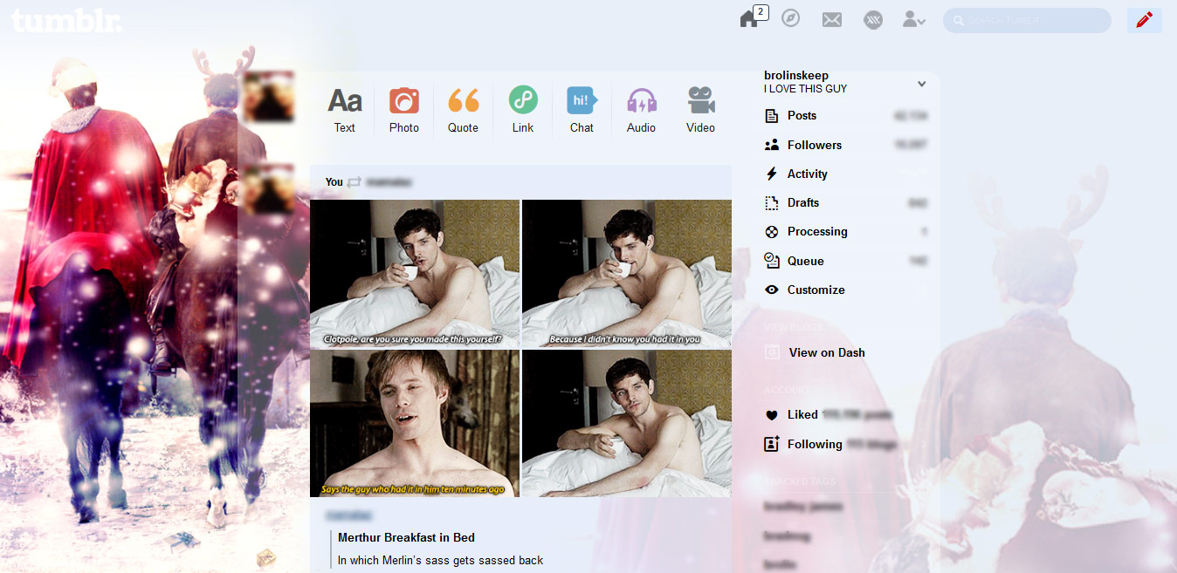Create a new Audio post
This screenshot has width=1177, height=573.
coord(641,110)
